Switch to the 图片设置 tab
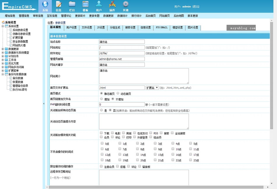 [x=193, y=27]
